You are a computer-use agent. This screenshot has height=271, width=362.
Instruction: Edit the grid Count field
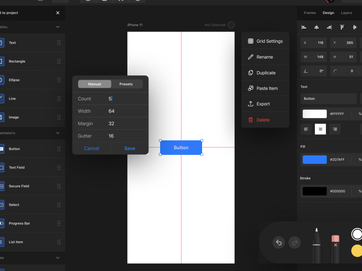click(x=110, y=99)
